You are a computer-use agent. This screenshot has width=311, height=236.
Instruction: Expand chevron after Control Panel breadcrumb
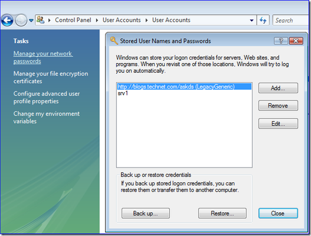tap(97, 20)
